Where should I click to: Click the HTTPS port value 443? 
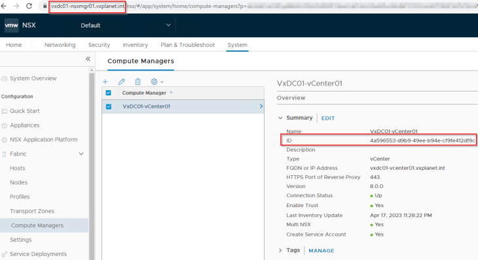tap(375, 177)
